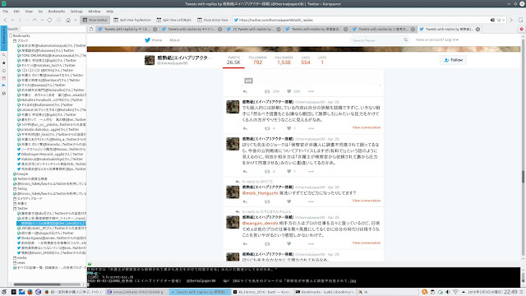Screen dimensions: 526x296
Task: Open the Up arrow history dropdown
Action: [42, 20]
